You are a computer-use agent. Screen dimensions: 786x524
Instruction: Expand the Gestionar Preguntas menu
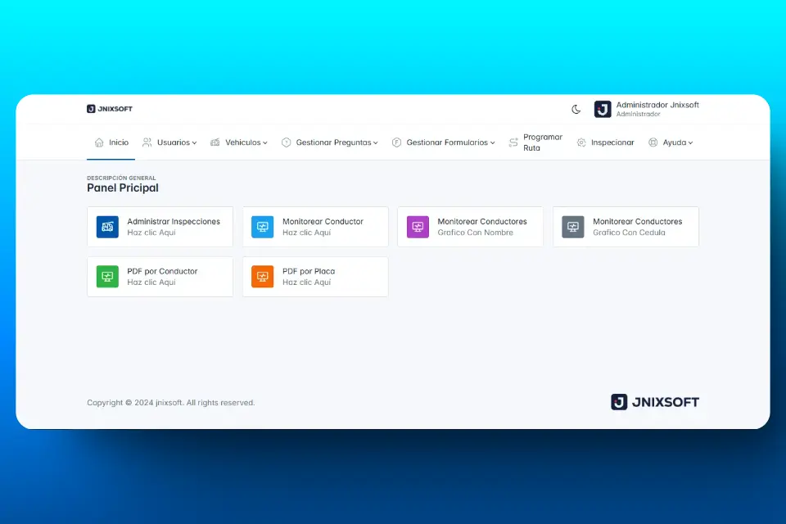tap(330, 142)
